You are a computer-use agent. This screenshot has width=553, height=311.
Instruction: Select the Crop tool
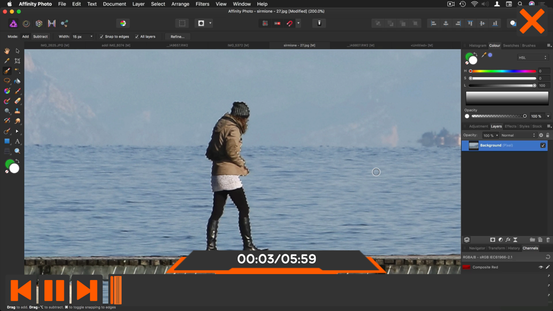(x=17, y=61)
